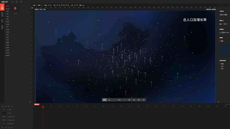The width and height of the screenshot is (230, 129).
Task: Click the width stepper beside the 1920 field
Action: click(227, 24)
